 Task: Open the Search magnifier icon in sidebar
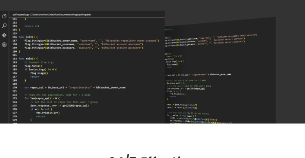point(4,26)
